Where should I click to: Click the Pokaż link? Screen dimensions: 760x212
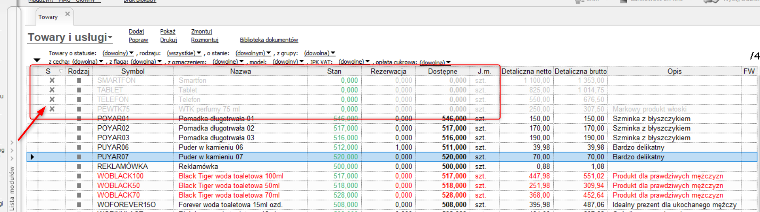click(168, 31)
